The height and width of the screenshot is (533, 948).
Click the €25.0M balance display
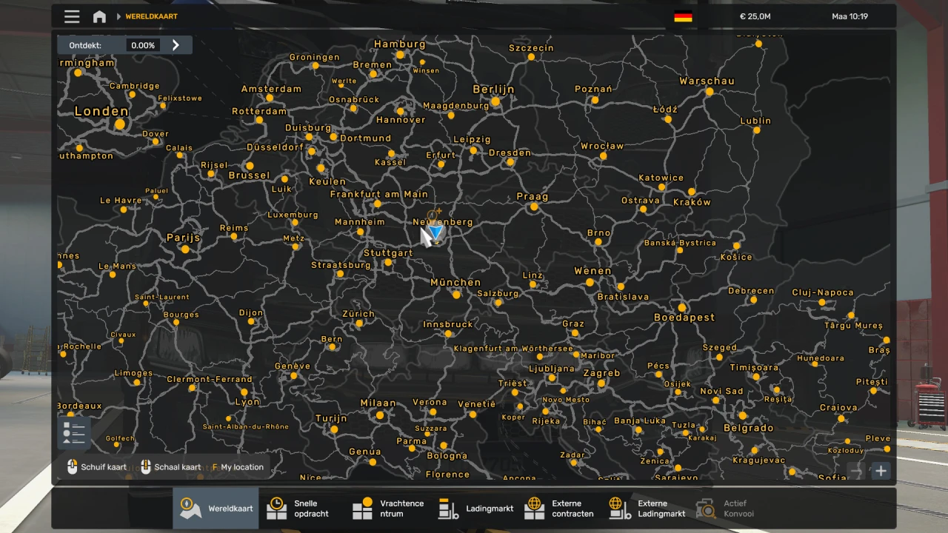click(x=755, y=16)
